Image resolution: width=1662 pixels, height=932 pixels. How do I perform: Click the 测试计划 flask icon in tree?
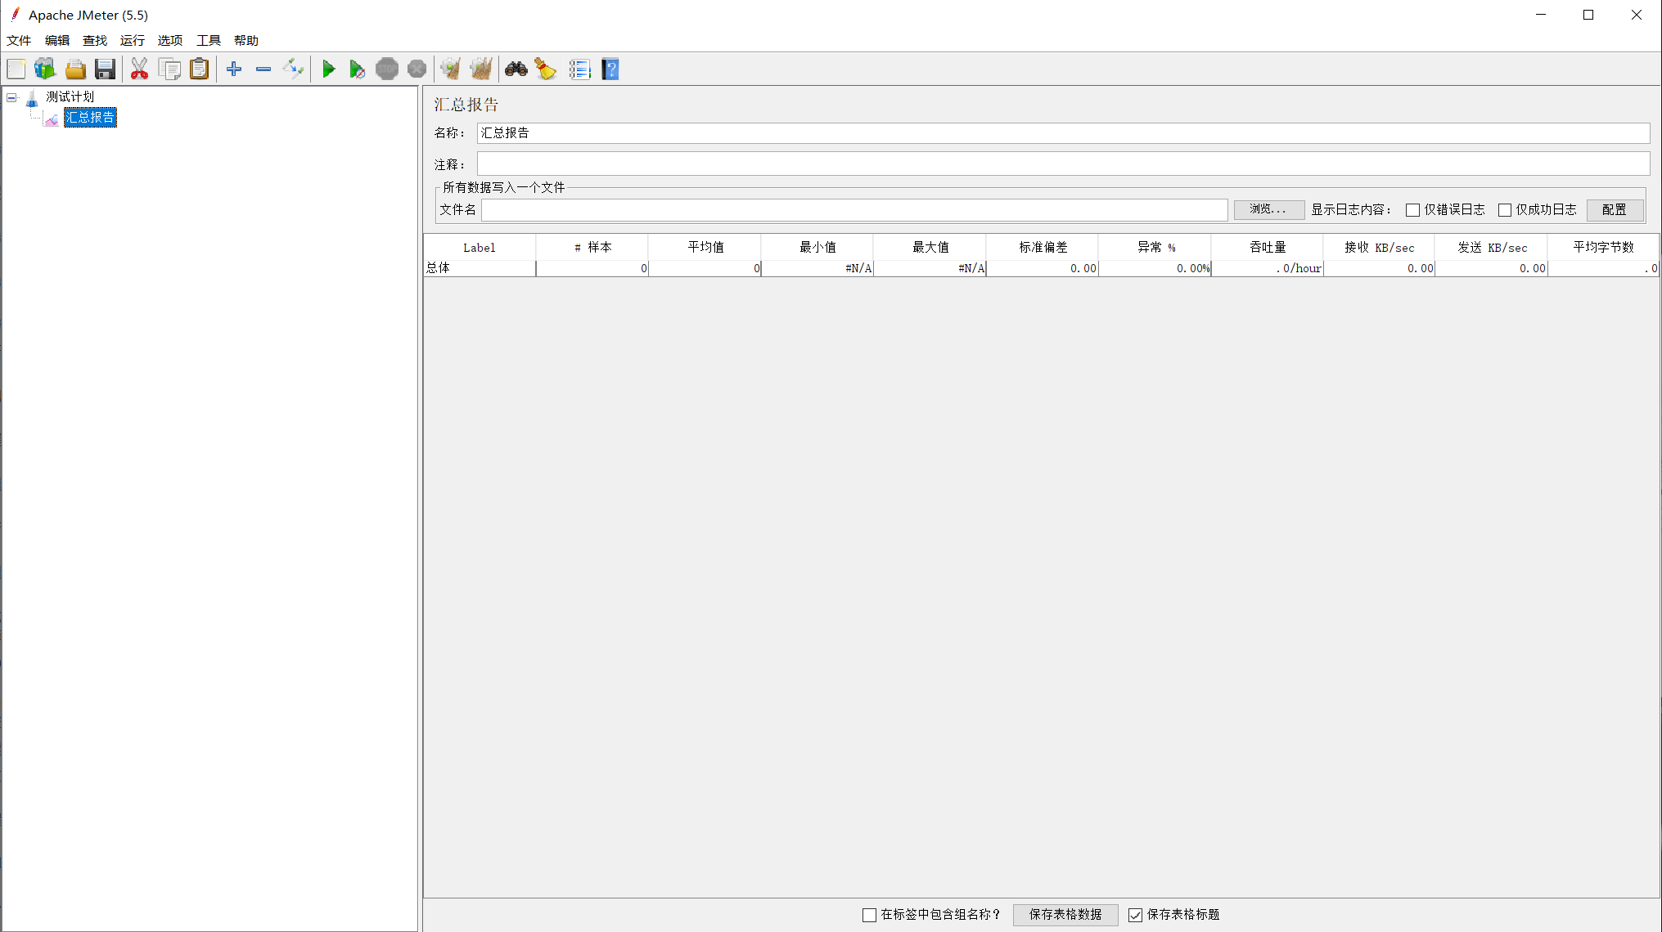[32, 98]
